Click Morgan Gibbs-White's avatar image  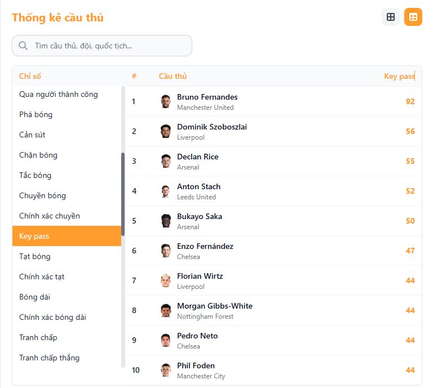[x=165, y=310]
